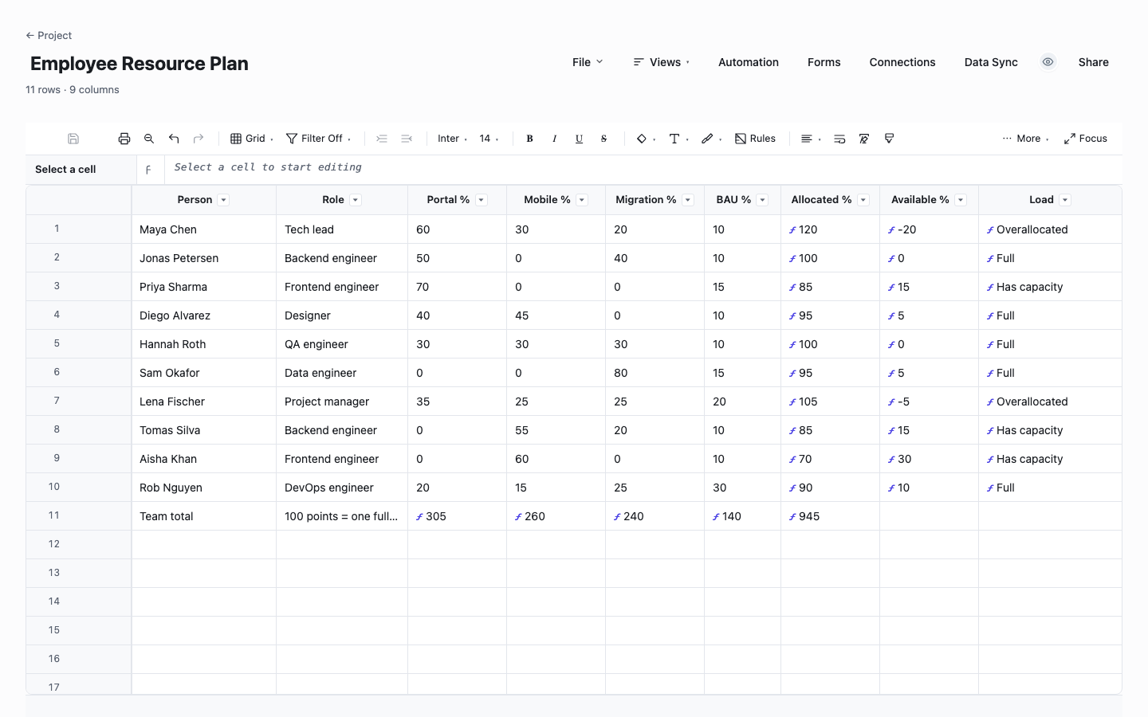The height and width of the screenshot is (717, 1148).
Task: Select Maya Chen's Available -20 cell
Action: click(929, 229)
